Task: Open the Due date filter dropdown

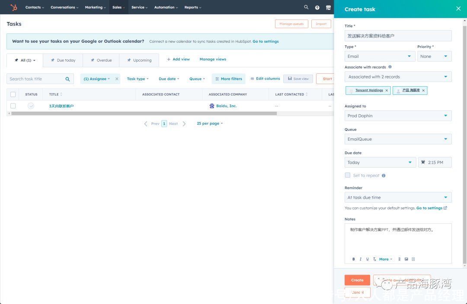Action: click(169, 78)
